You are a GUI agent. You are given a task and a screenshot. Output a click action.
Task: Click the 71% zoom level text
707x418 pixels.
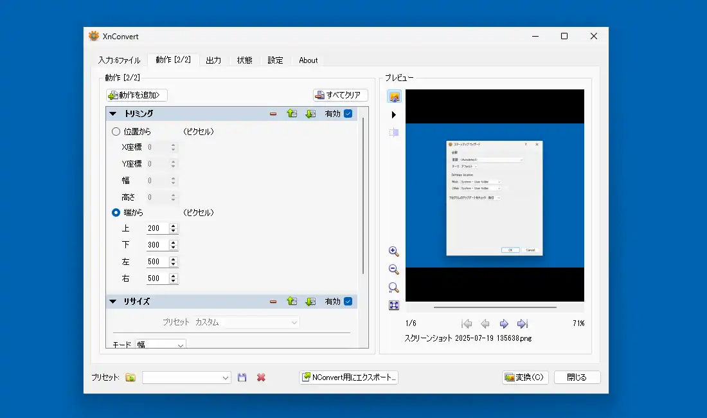578,323
